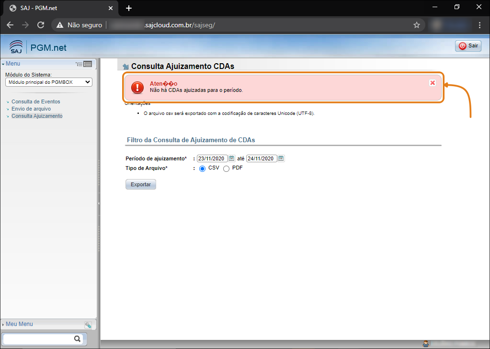
Task: Open Envio de arquivo menu item
Action: coord(31,109)
